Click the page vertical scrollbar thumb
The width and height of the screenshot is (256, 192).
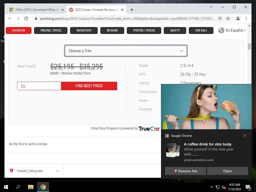pyautogui.click(x=249, y=46)
